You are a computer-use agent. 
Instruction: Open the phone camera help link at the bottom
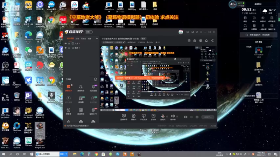[x=78, y=126]
